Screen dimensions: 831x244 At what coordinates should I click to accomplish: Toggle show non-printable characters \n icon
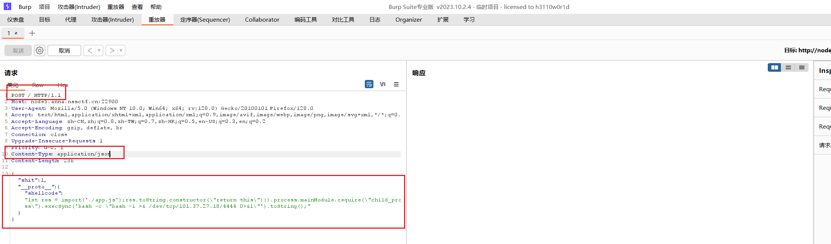[x=383, y=84]
